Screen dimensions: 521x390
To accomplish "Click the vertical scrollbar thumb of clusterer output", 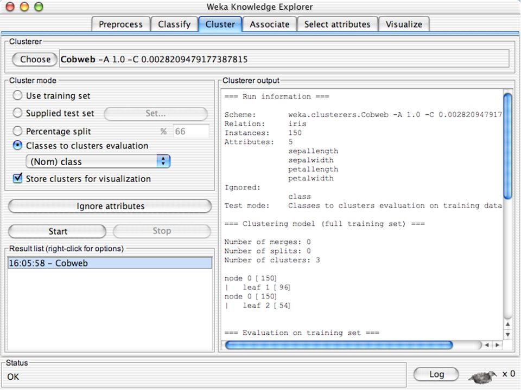I will pos(507,146).
